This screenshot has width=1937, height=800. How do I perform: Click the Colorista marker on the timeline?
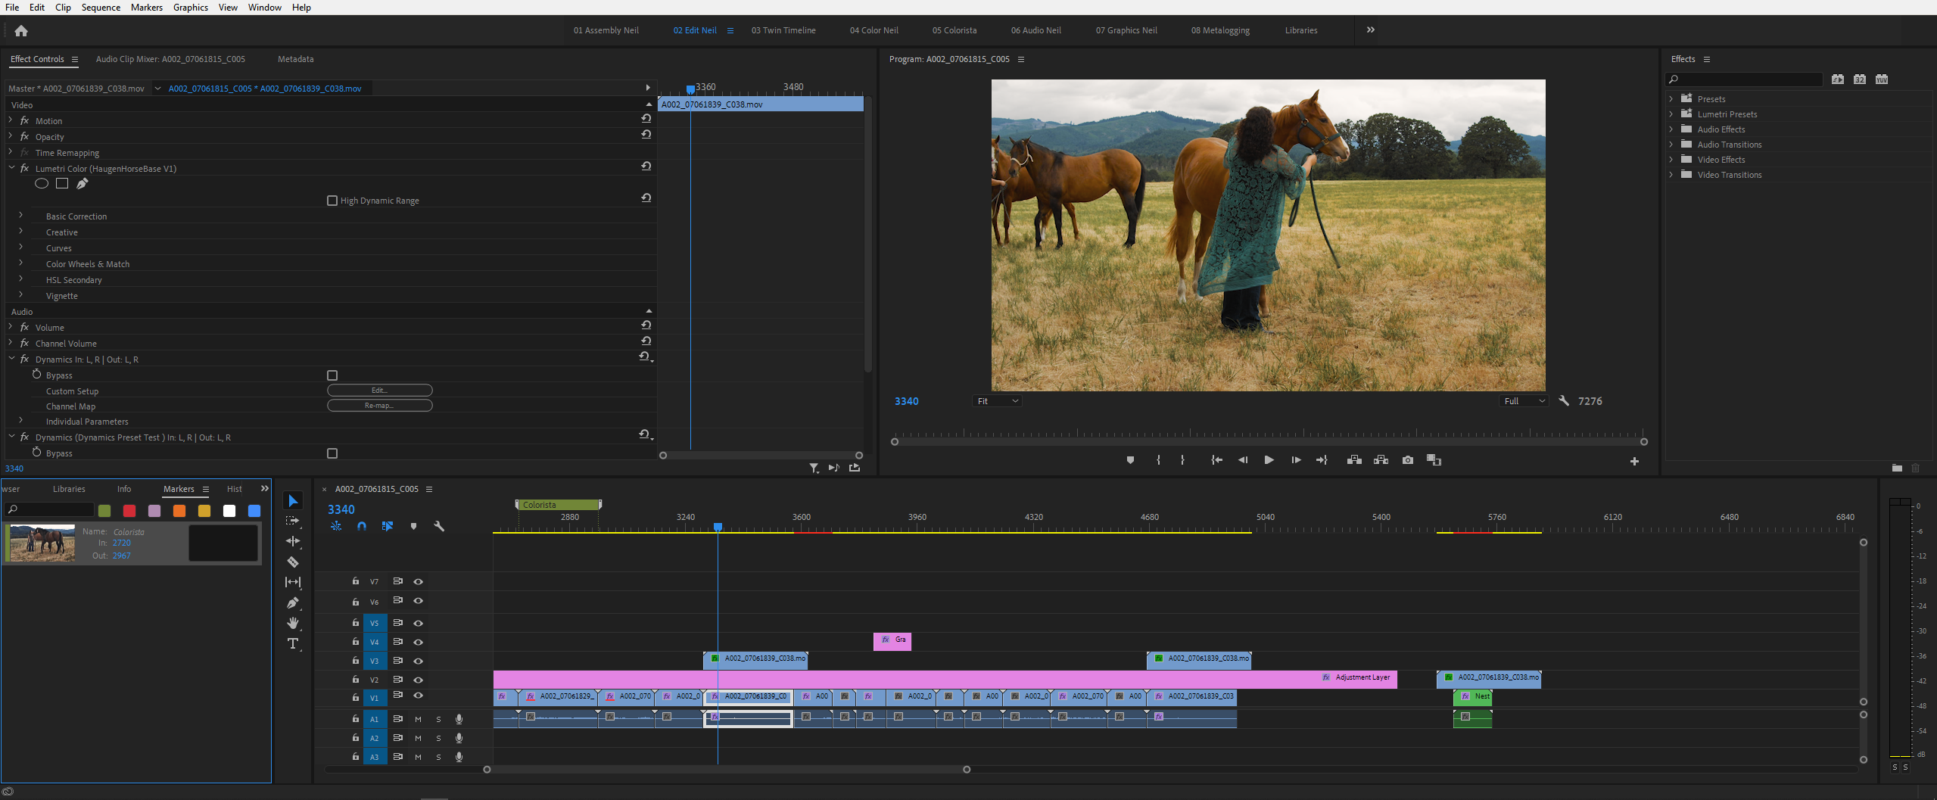pos(558,503)
